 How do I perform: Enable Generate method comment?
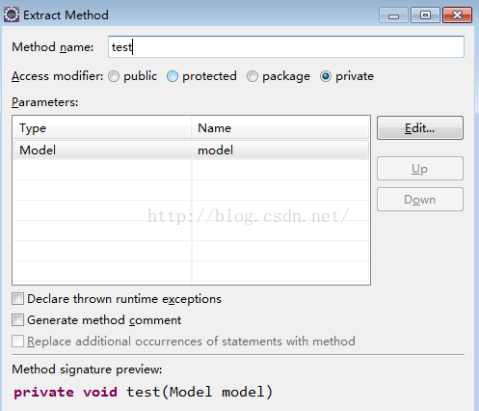(17, 320)
